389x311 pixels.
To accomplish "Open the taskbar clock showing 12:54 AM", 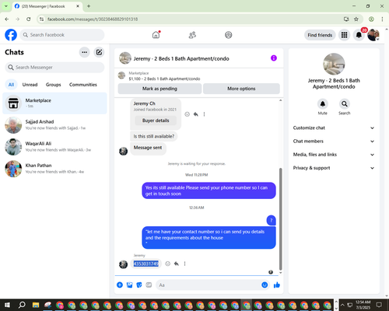I will [363, 305].
